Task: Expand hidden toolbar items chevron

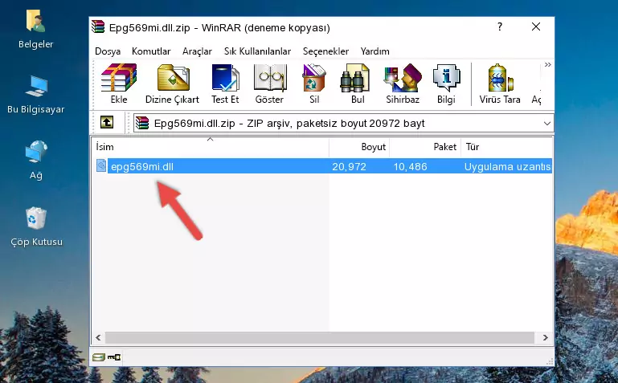Action: pyautogui.click(x=547, y=65)
